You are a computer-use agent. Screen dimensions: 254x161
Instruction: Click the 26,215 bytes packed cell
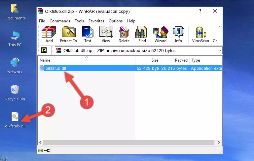pos(174,68)
